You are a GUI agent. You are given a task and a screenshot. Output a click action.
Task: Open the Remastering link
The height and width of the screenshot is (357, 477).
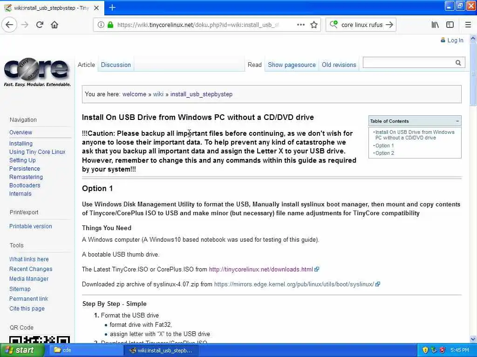pos(26,177)
